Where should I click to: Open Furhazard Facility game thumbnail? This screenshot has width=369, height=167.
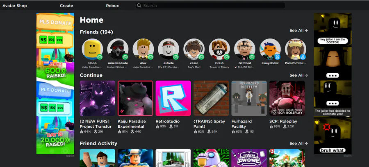[x=249, y=98]
